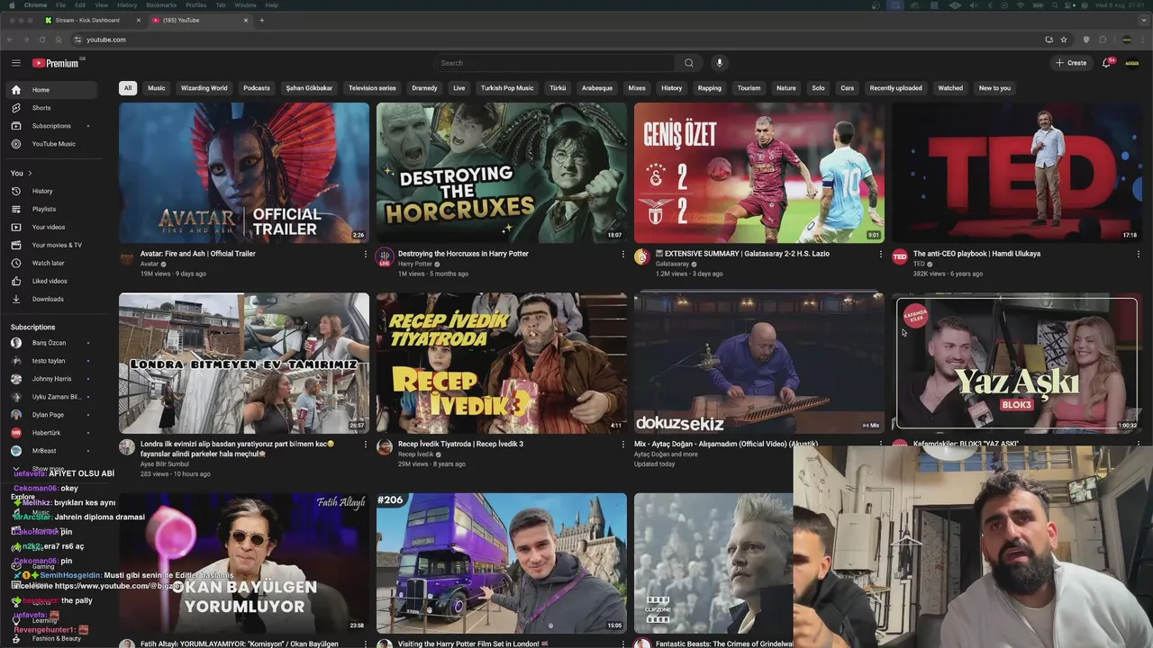1153x648 pixels.
Task: Open Bookmarks menu in menu bar
Action: (161, 5)
